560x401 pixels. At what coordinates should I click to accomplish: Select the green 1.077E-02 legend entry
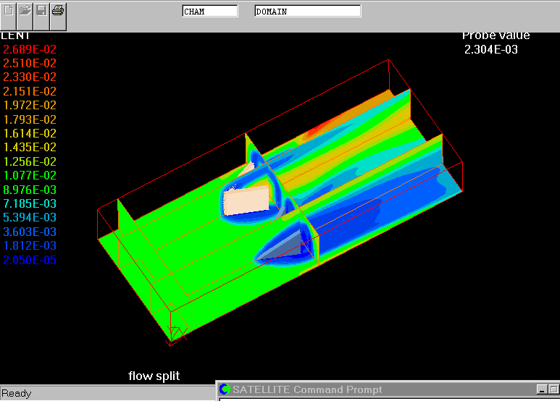[30, 176]
